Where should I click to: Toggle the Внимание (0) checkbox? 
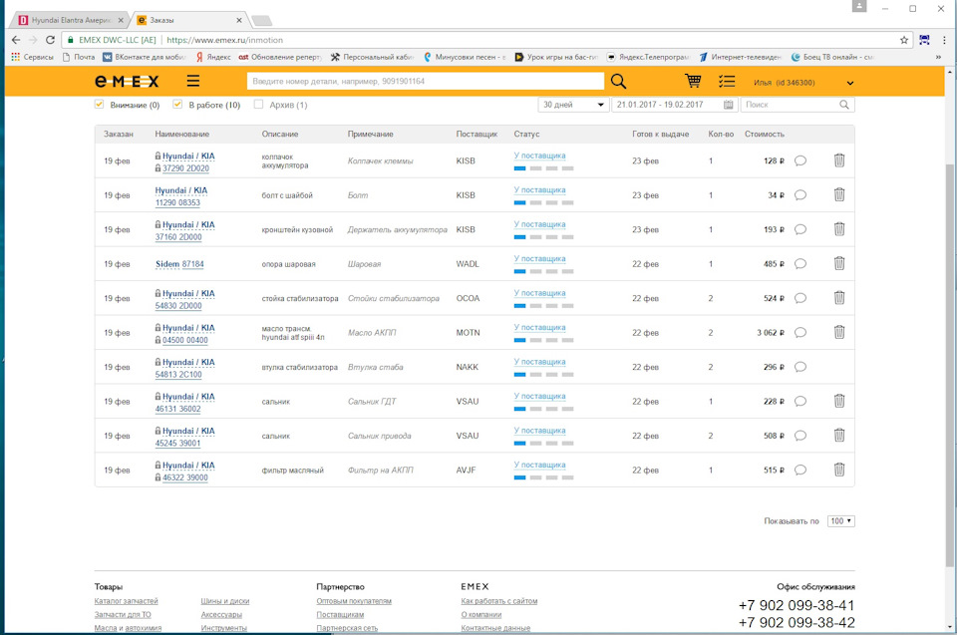pos(99,105)
